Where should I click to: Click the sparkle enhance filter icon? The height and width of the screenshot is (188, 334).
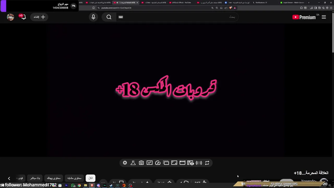coord(150,163)
